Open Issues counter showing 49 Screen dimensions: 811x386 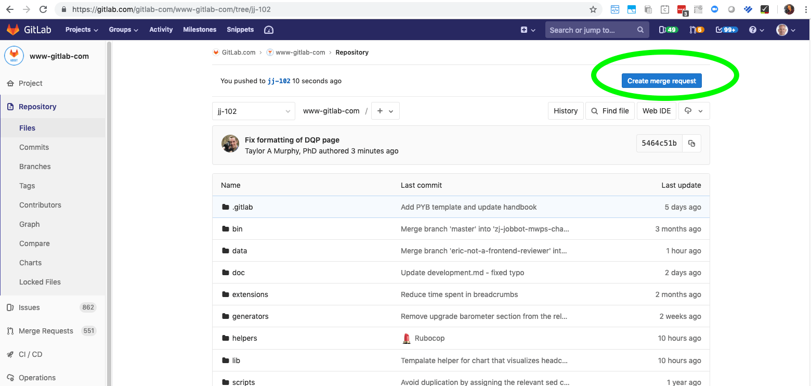click(668, 30)
